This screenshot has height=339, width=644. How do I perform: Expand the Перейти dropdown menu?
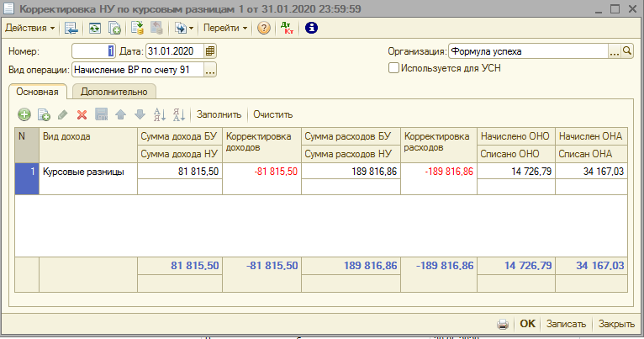[x=226, y=28]
